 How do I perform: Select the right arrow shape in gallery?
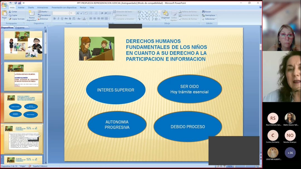pyautogui.click(x=149, y=16)
